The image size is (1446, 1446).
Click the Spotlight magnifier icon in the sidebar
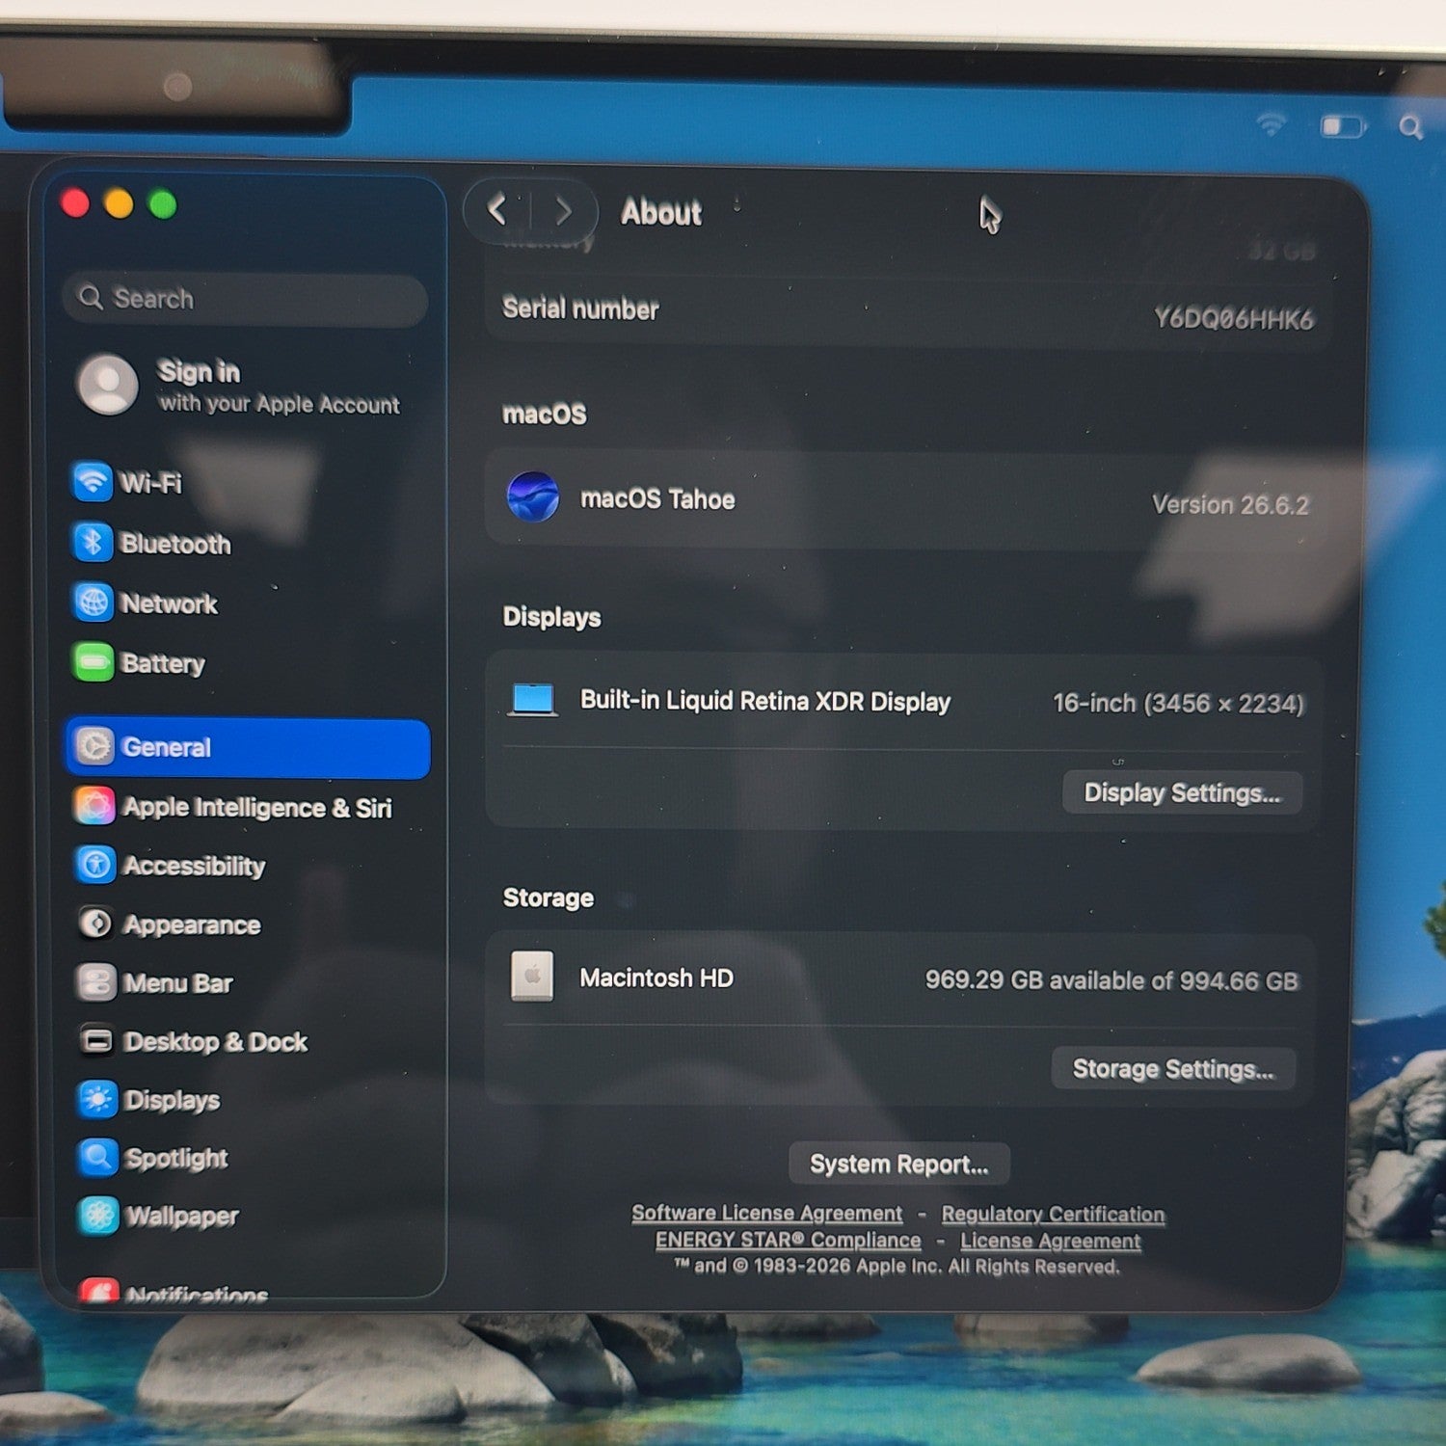pyautogui.click(x=98, y=1157)
